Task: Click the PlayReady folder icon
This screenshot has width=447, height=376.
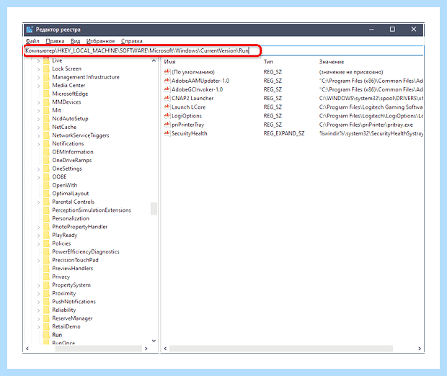Action: pyautogui.click(x=46, y=235)
